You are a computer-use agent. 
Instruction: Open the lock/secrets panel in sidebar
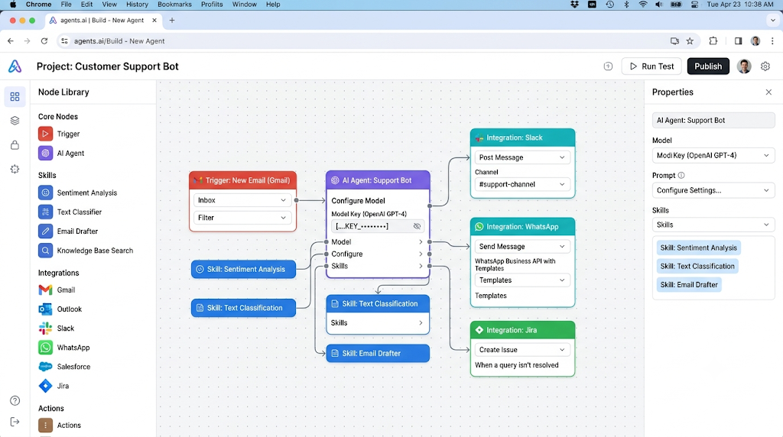tap(15, 145)
